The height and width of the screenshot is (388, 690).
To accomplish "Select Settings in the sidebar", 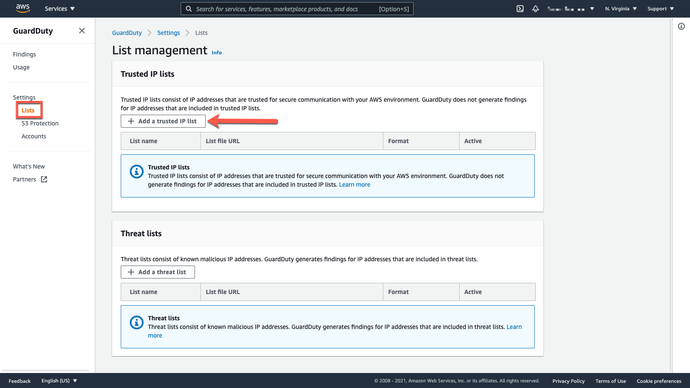I will (24, 97).
